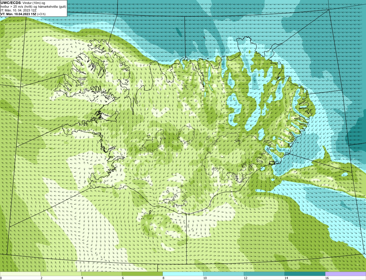The image size is (366, 280).
Task: Click the 14–16 m/s dark teal legend swatch
Action: coord(305,274)
